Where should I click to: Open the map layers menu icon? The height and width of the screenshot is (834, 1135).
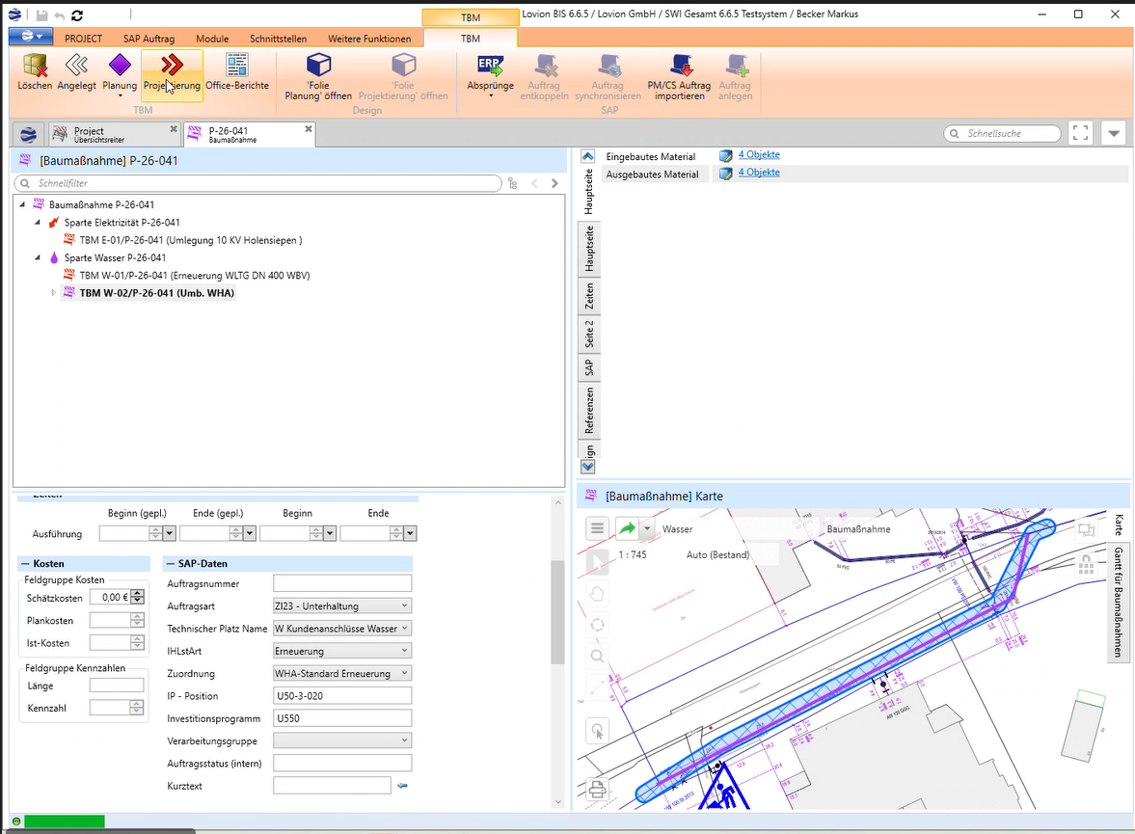597,528
